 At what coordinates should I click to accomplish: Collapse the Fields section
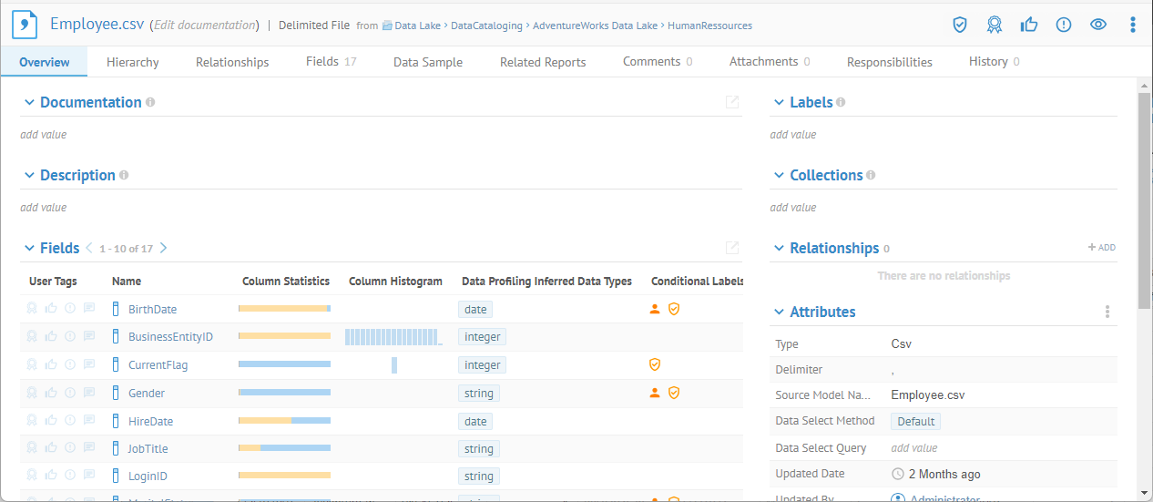[x=29, y=248]
